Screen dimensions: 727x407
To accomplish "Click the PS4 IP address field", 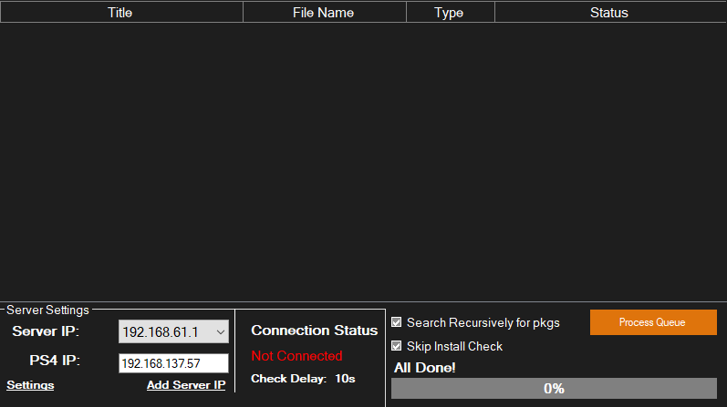I will (172, 363).
